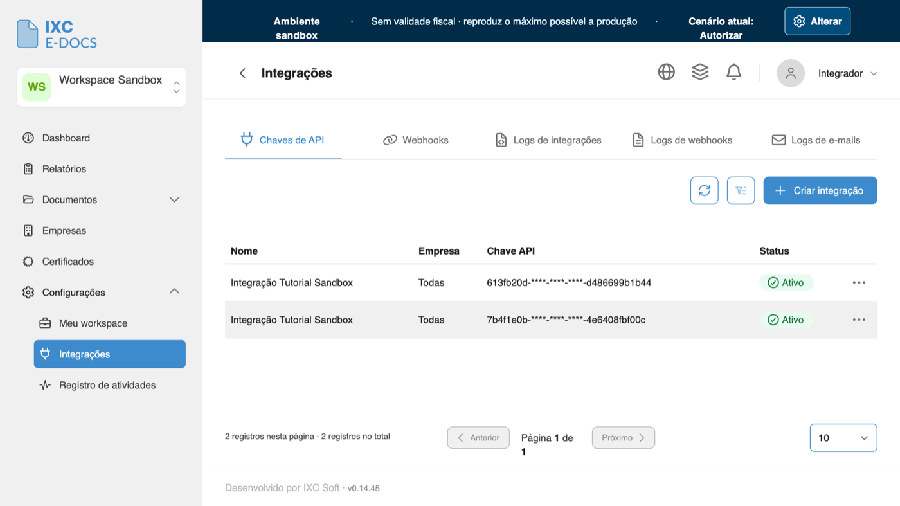Click the user avatar icon
This screenshot has width=900, height=506.
(x=791, y=73)
